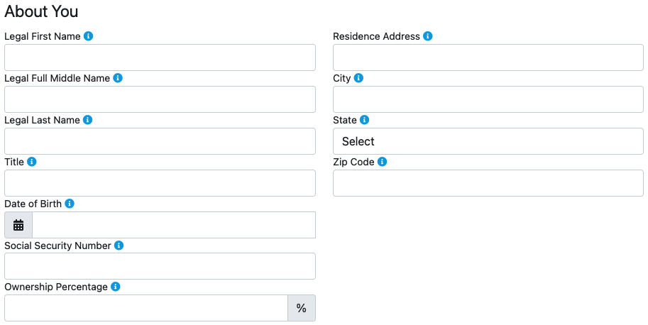648x325 pixels.
Task: Click the Zip Code info icon
Action: coord(382,162)
